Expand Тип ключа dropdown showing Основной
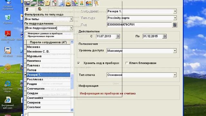The image size is (206, 116). pos(175,75)
